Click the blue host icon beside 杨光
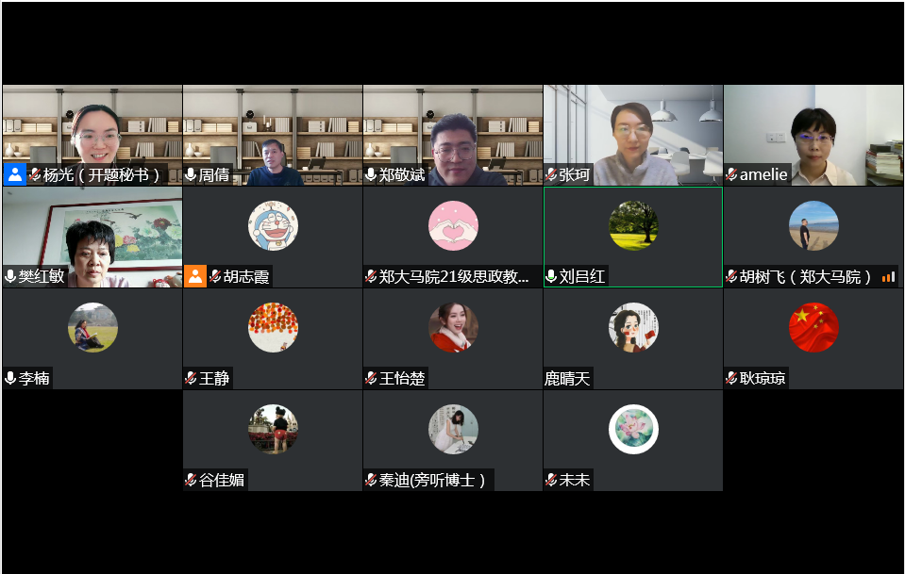 pos(15,174)
